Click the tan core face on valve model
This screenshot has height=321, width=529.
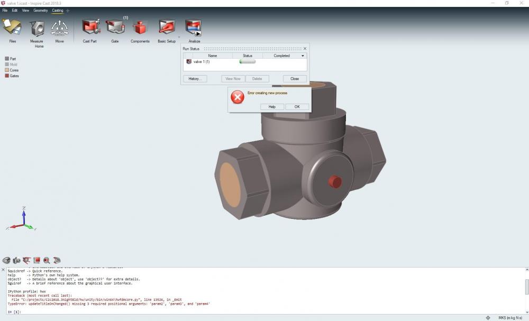(x=231, y=185)
